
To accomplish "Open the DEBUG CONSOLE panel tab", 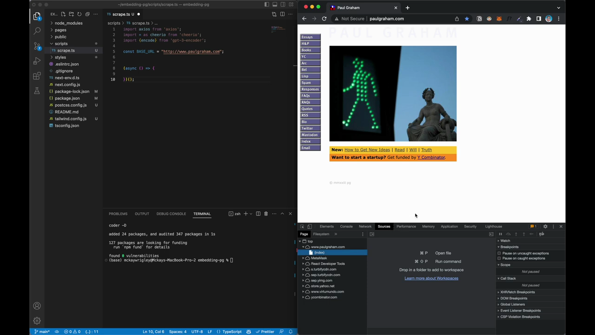I will click(x=171, y=214).
